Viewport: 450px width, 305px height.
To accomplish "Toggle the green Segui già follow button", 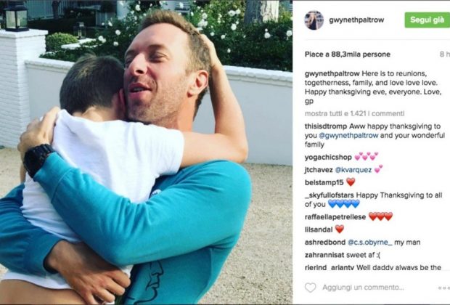I will (x=427, y=20).
